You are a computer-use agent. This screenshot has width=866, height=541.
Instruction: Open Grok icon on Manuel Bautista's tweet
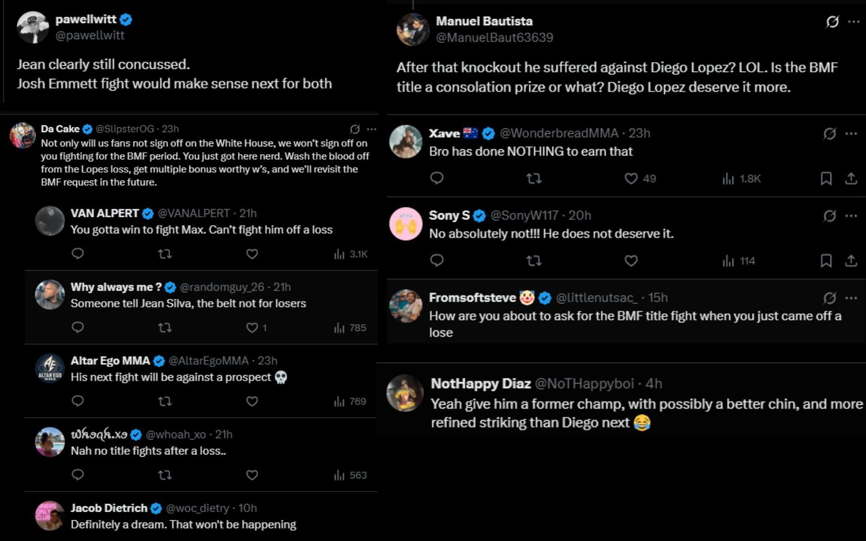click(832, 22)
